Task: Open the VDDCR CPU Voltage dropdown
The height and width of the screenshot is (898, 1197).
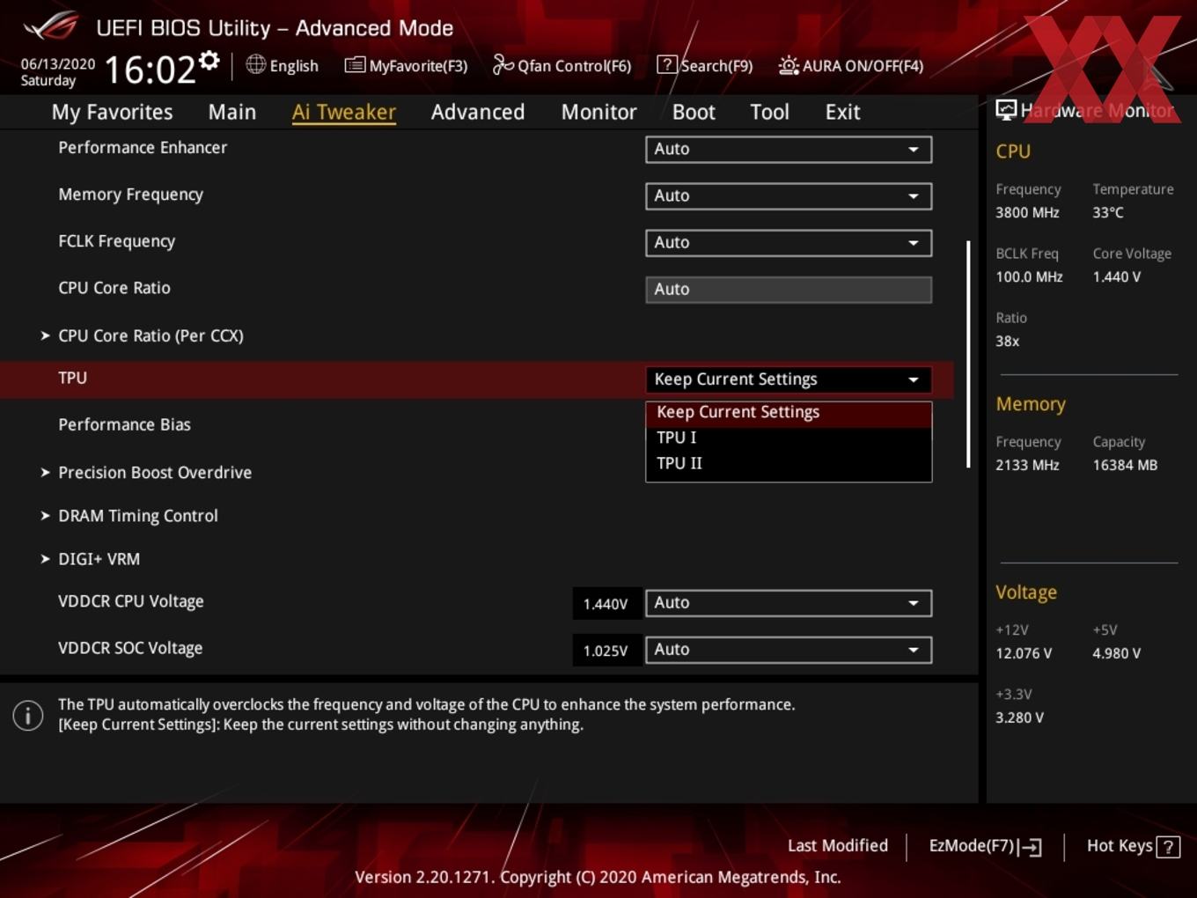Action: 789,603
